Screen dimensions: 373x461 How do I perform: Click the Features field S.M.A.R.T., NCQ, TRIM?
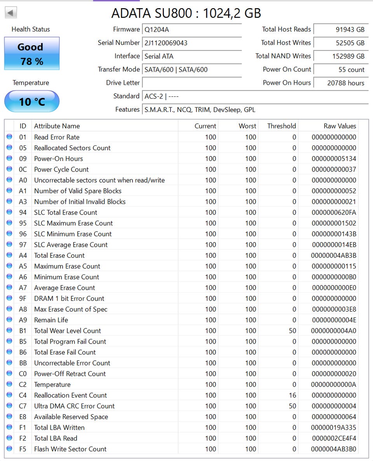pos(255,110)
